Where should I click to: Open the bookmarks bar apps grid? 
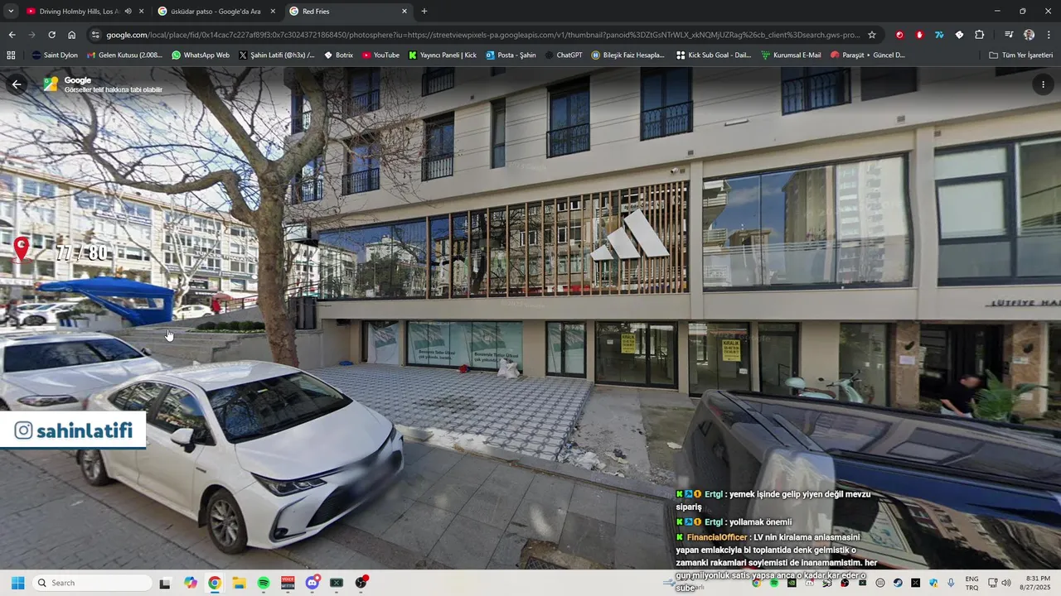(11, 55)
